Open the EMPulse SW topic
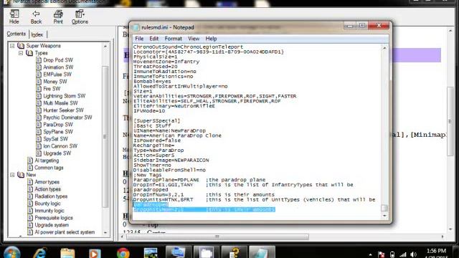The image size is (459, 258). coord(57,75)
